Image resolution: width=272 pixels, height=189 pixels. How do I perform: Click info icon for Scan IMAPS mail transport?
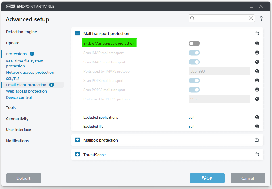[257, 62]
